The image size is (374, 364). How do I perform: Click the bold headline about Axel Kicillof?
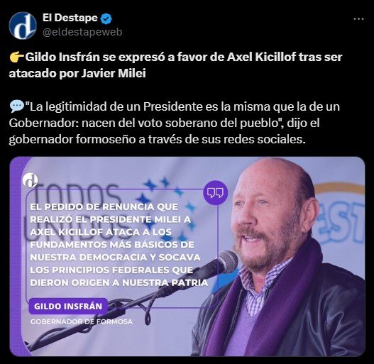(x=175, y=65)
